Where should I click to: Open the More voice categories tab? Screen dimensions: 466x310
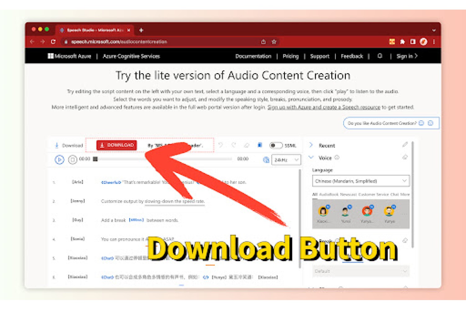405,194
